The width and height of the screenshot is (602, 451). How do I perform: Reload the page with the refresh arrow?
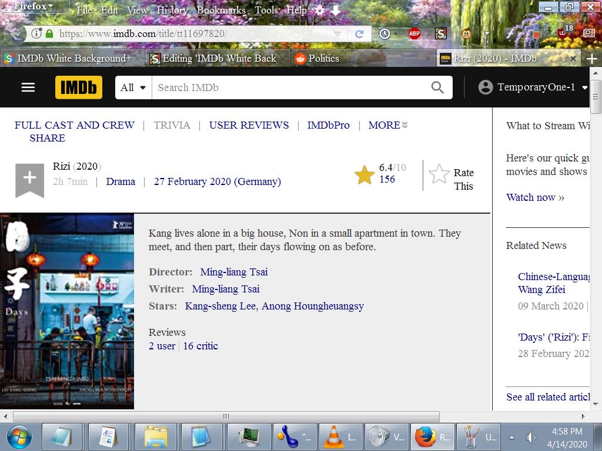tap(359, 34)
